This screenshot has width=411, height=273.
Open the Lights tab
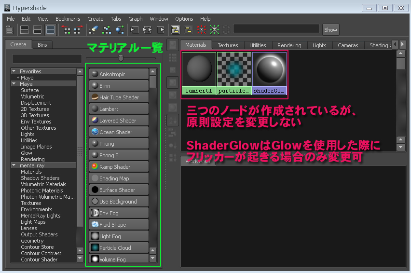(319, 45)
